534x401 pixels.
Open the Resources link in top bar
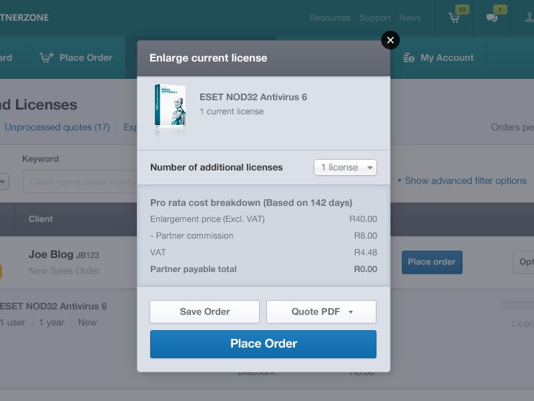330,18
